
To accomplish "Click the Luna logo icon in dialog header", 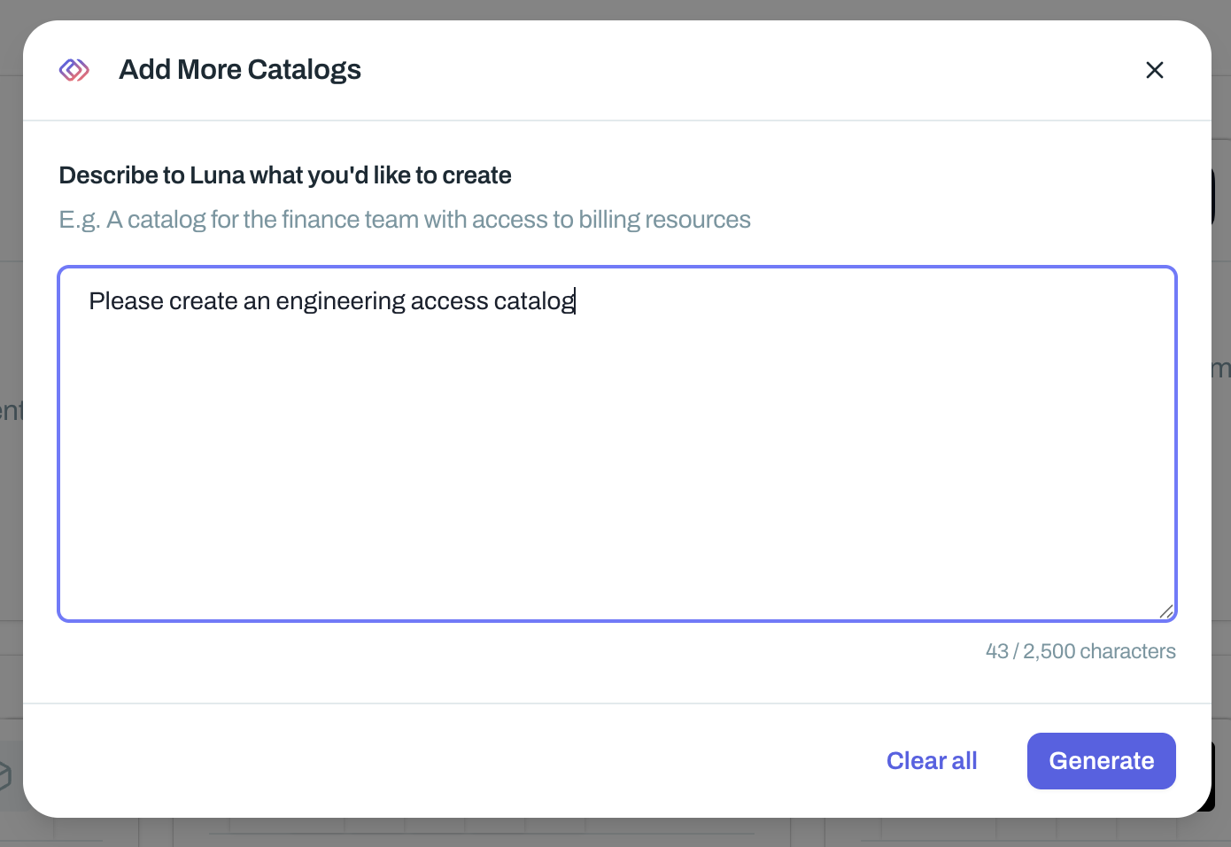I will click(74, 70).
